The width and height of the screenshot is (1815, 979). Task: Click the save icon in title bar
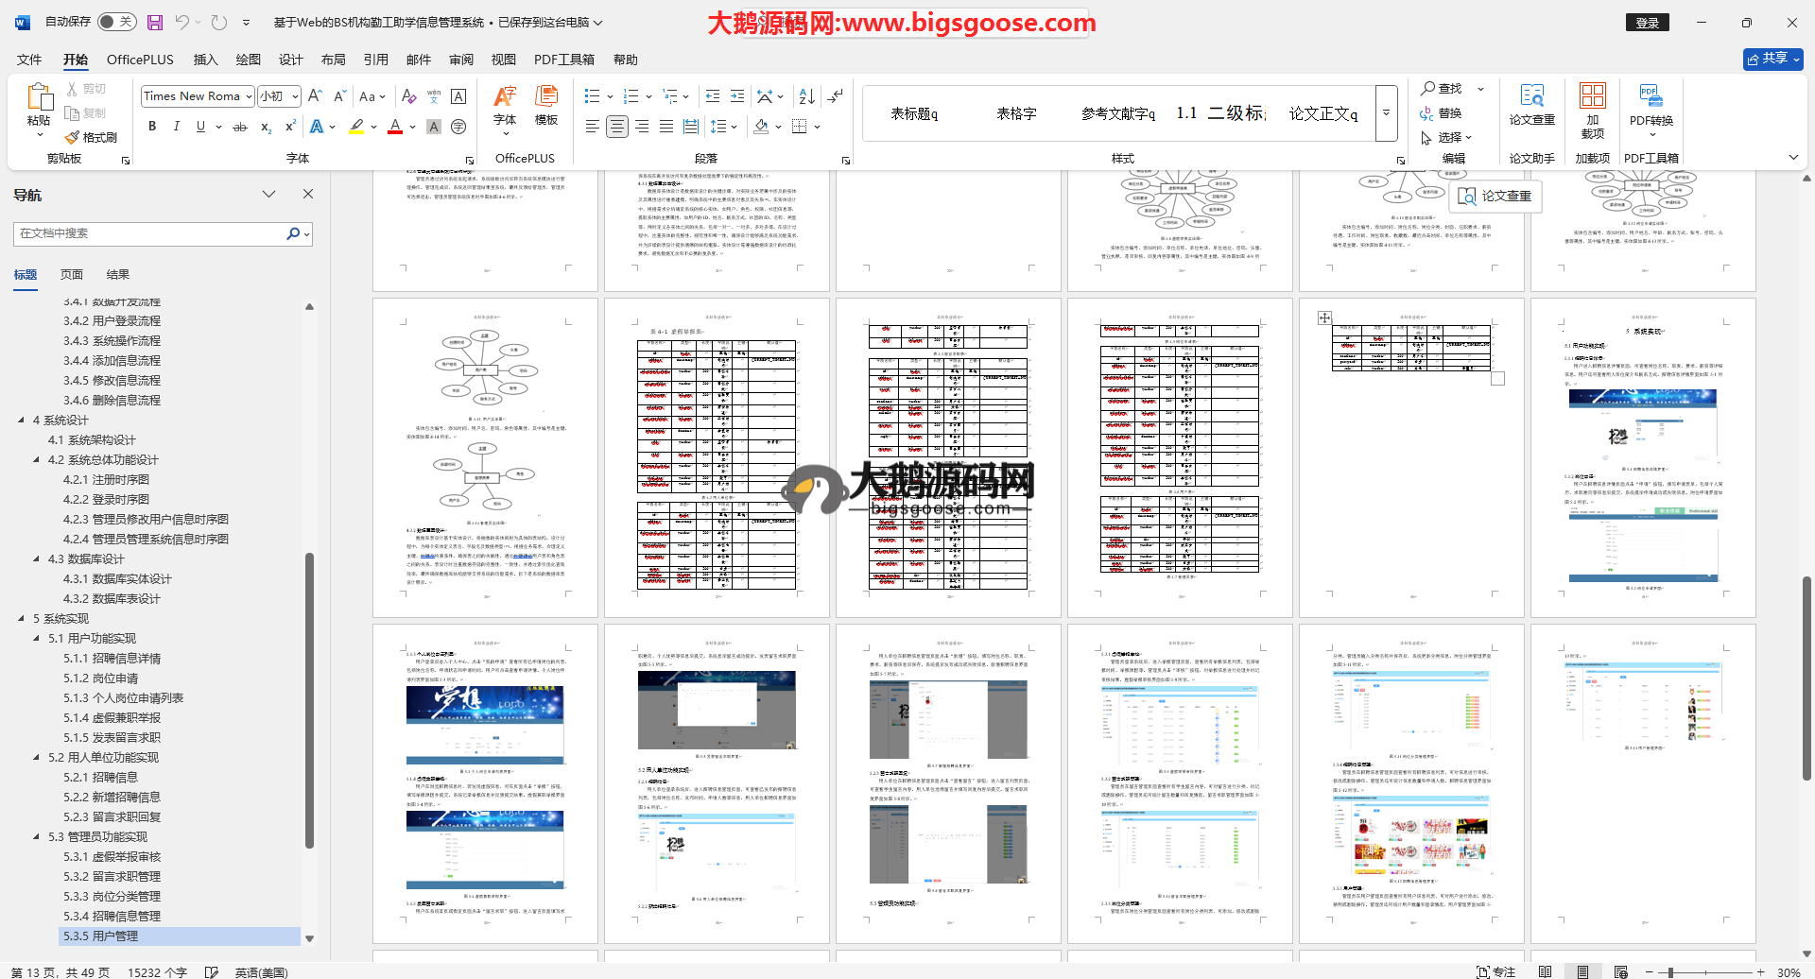pos(155,22)
